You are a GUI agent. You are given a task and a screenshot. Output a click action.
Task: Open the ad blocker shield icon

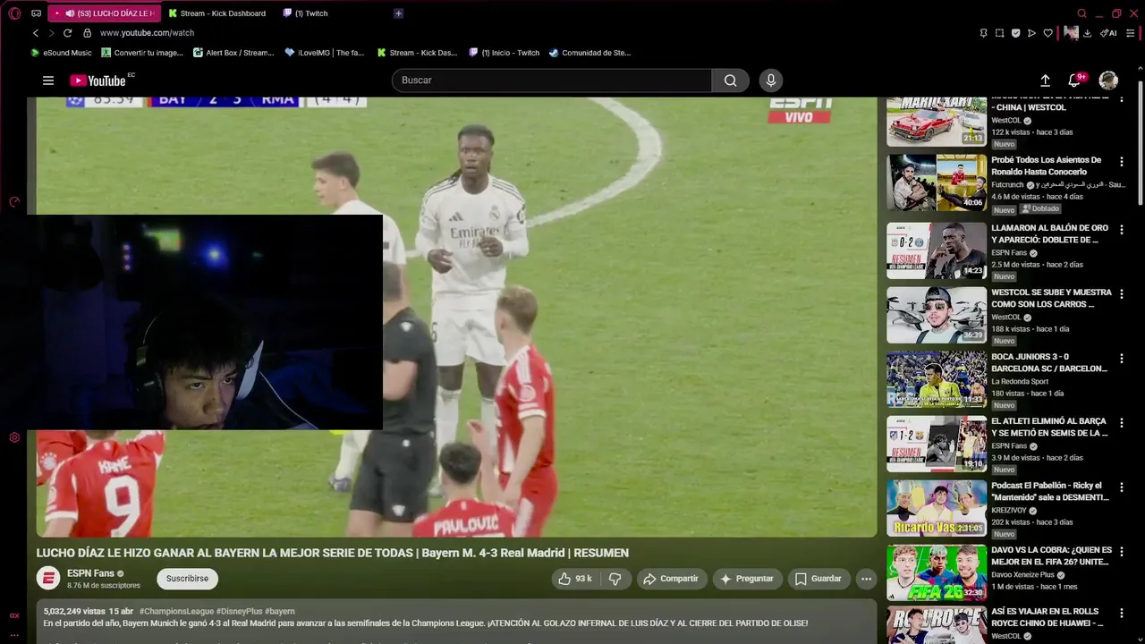pyautogui.click(x=1015, y=33)
